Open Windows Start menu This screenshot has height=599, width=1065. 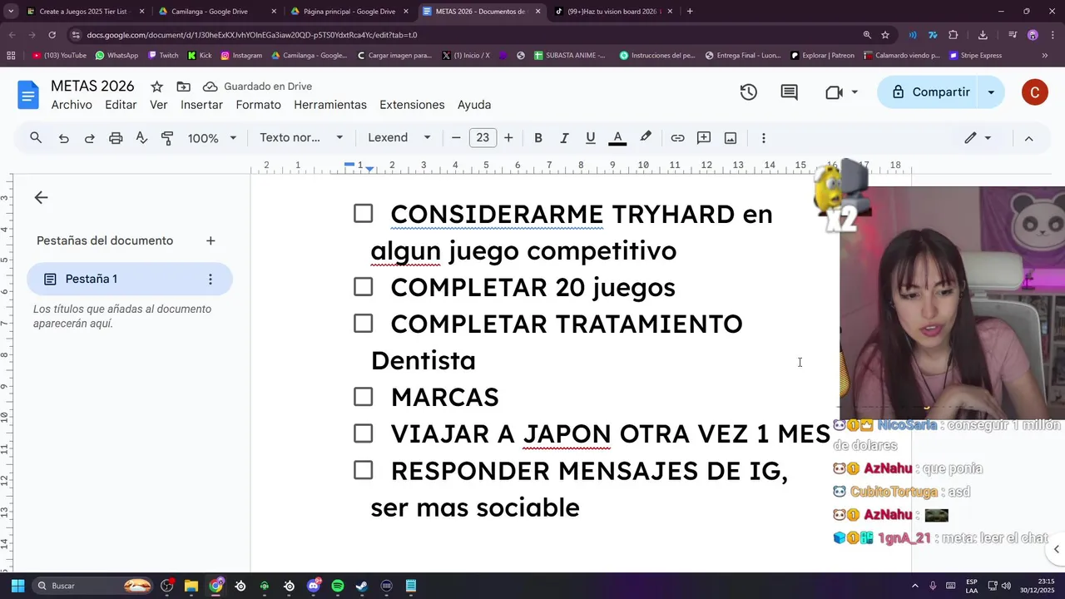17,586
